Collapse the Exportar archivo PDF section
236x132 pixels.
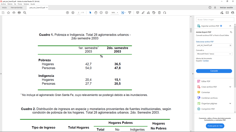tap(230, 26)
